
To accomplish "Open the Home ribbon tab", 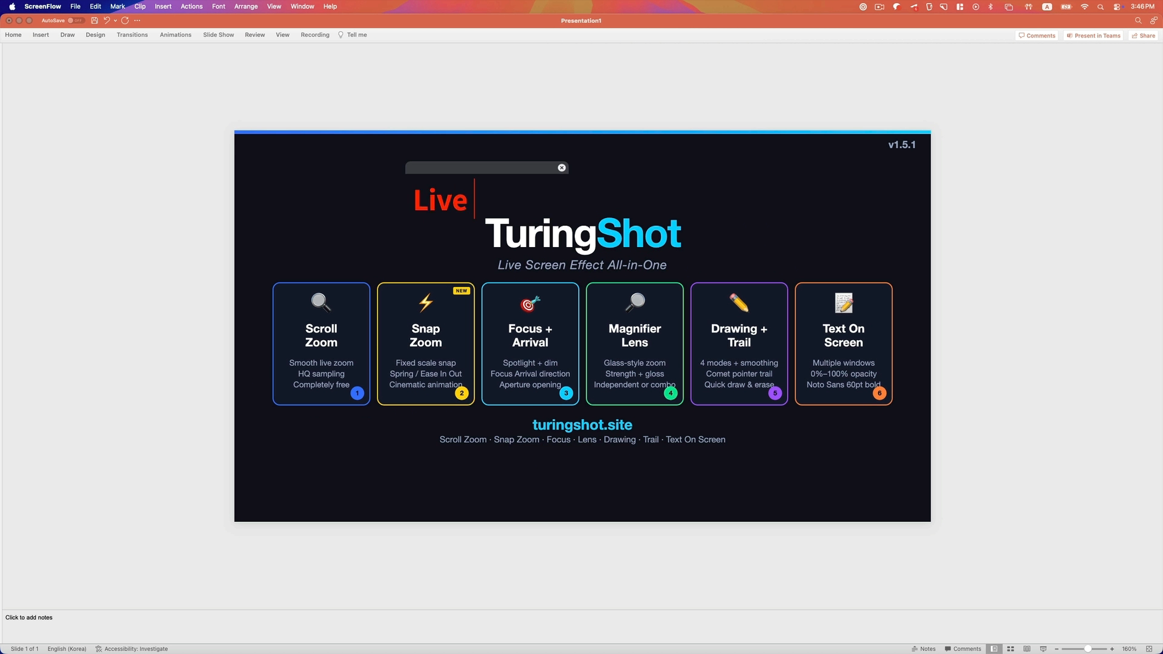I will [x=13, y=35].
